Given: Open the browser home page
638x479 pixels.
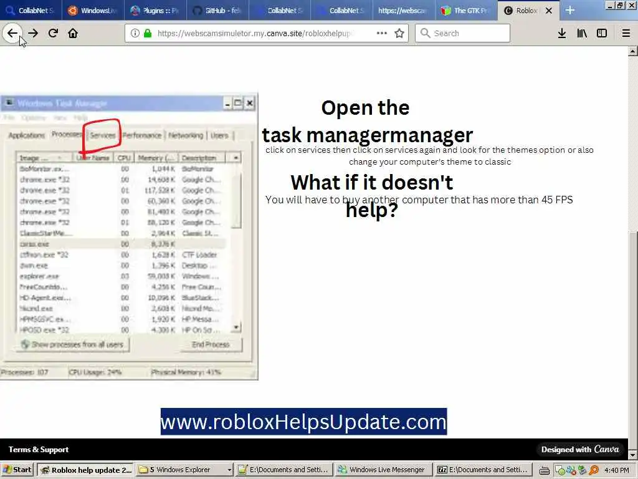Looking at the screenshot, I should pyautogui.click(x=73, y=34).
